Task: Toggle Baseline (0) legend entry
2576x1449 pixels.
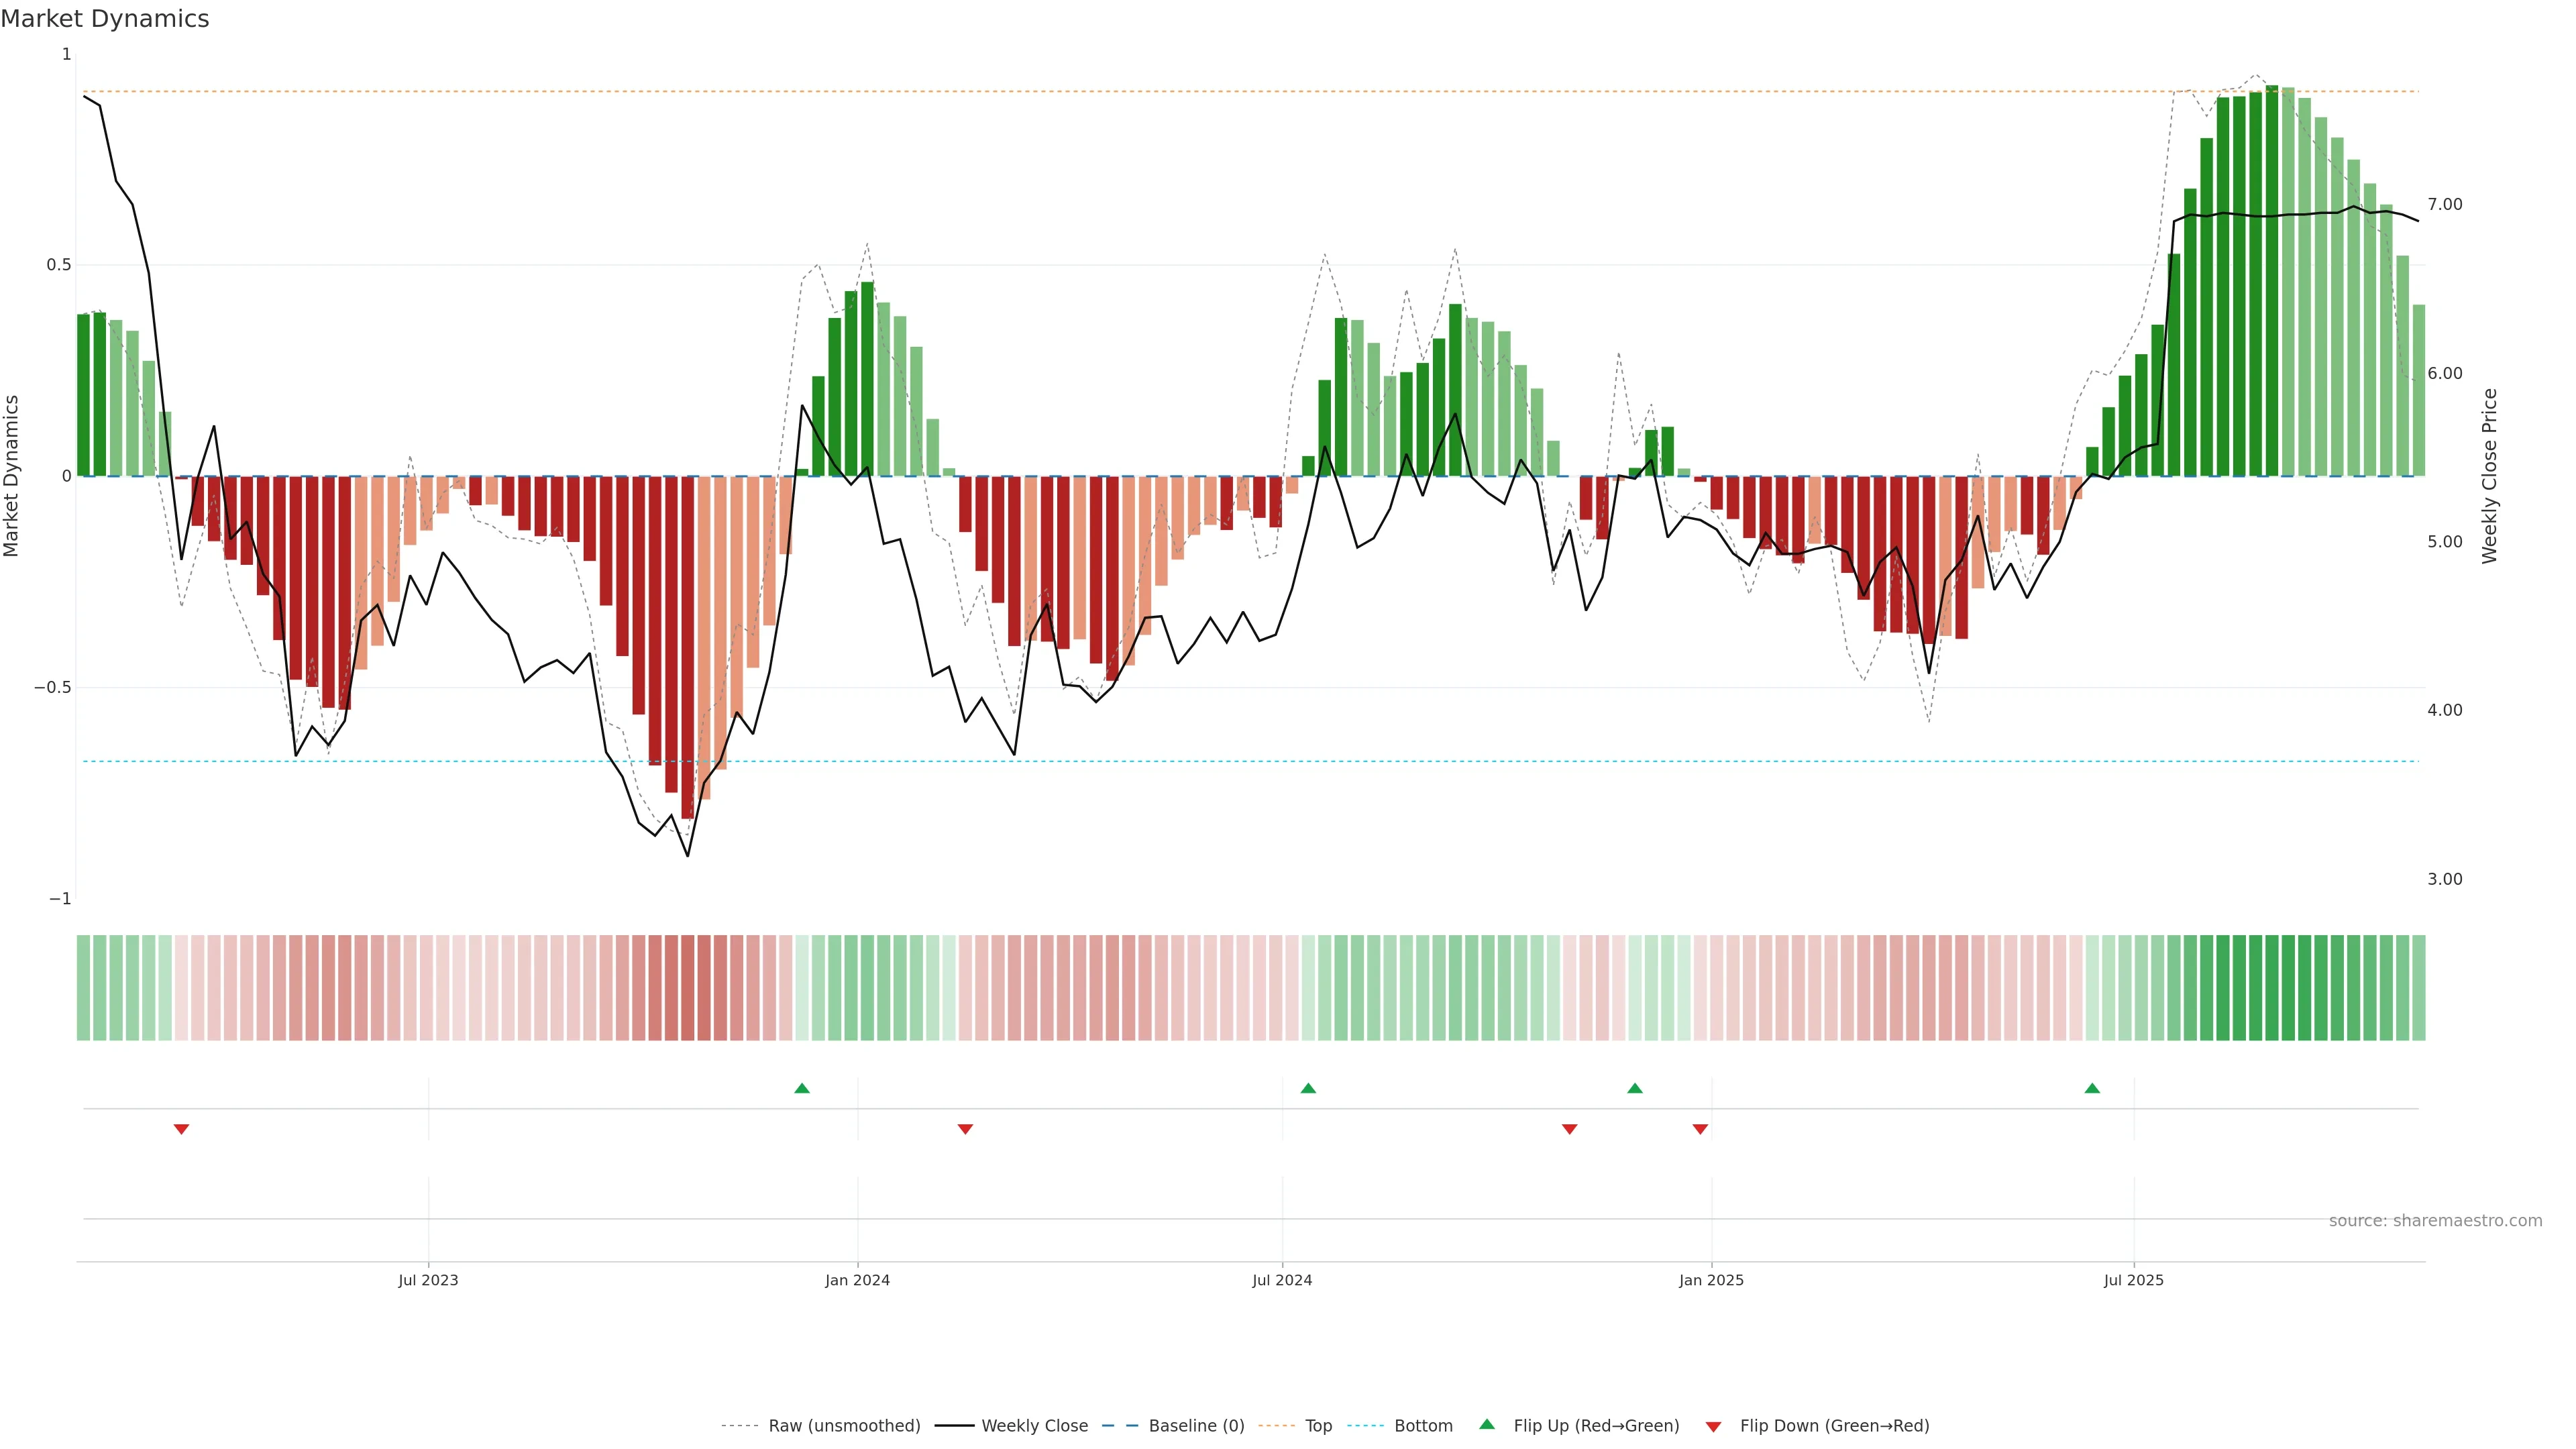Action: (x=1196, y=1426)
